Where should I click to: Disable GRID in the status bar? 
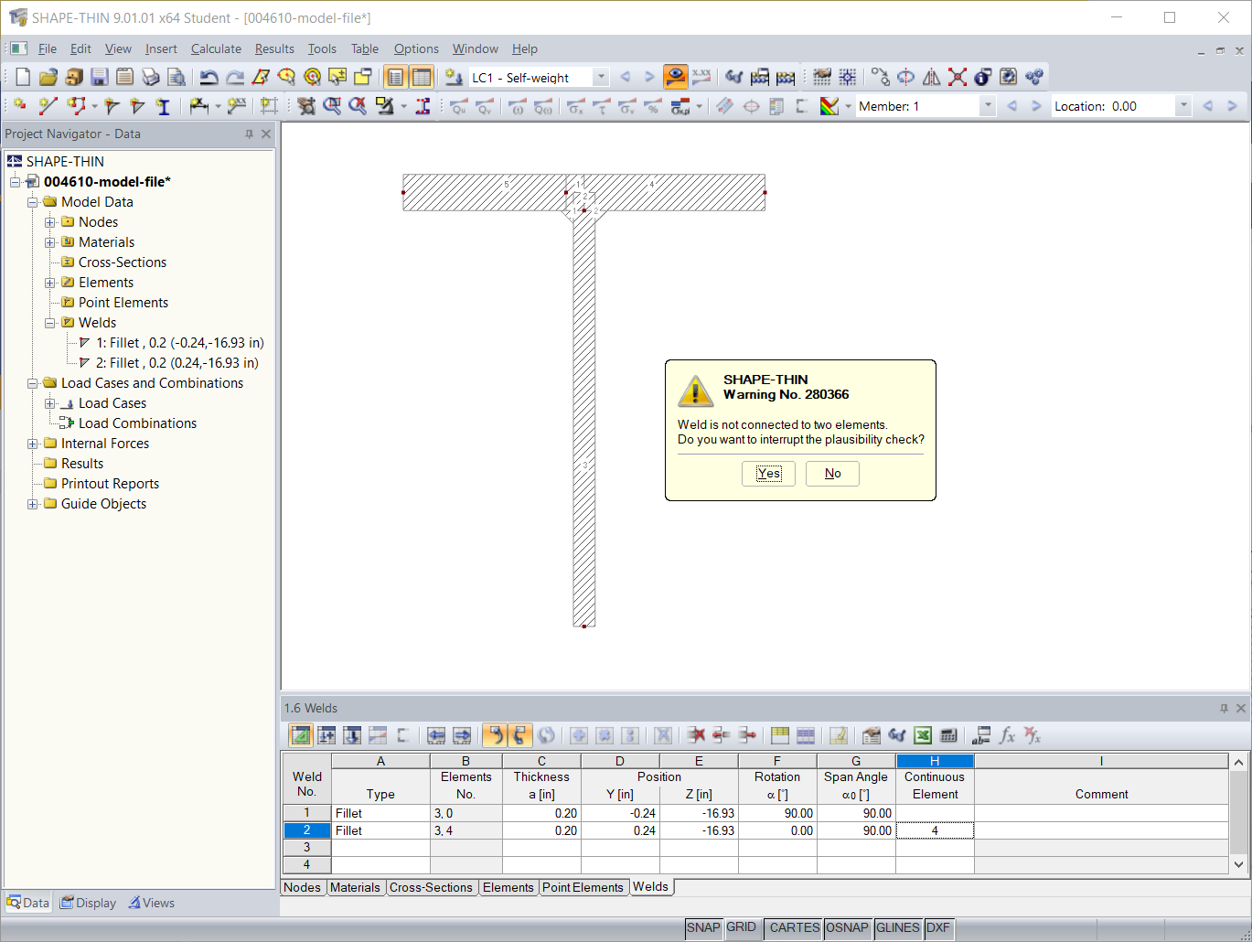pos(743,927)
